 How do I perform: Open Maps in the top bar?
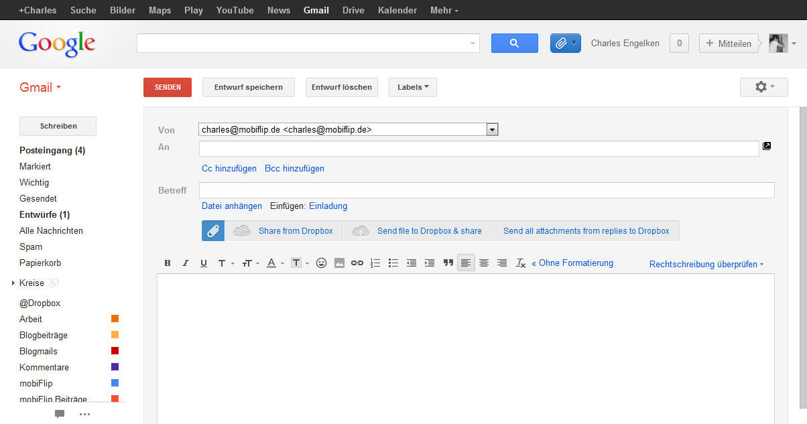[160, 10]
